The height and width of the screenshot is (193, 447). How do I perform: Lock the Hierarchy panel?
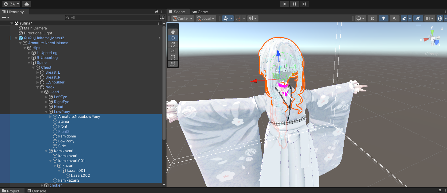click(157, 11)
